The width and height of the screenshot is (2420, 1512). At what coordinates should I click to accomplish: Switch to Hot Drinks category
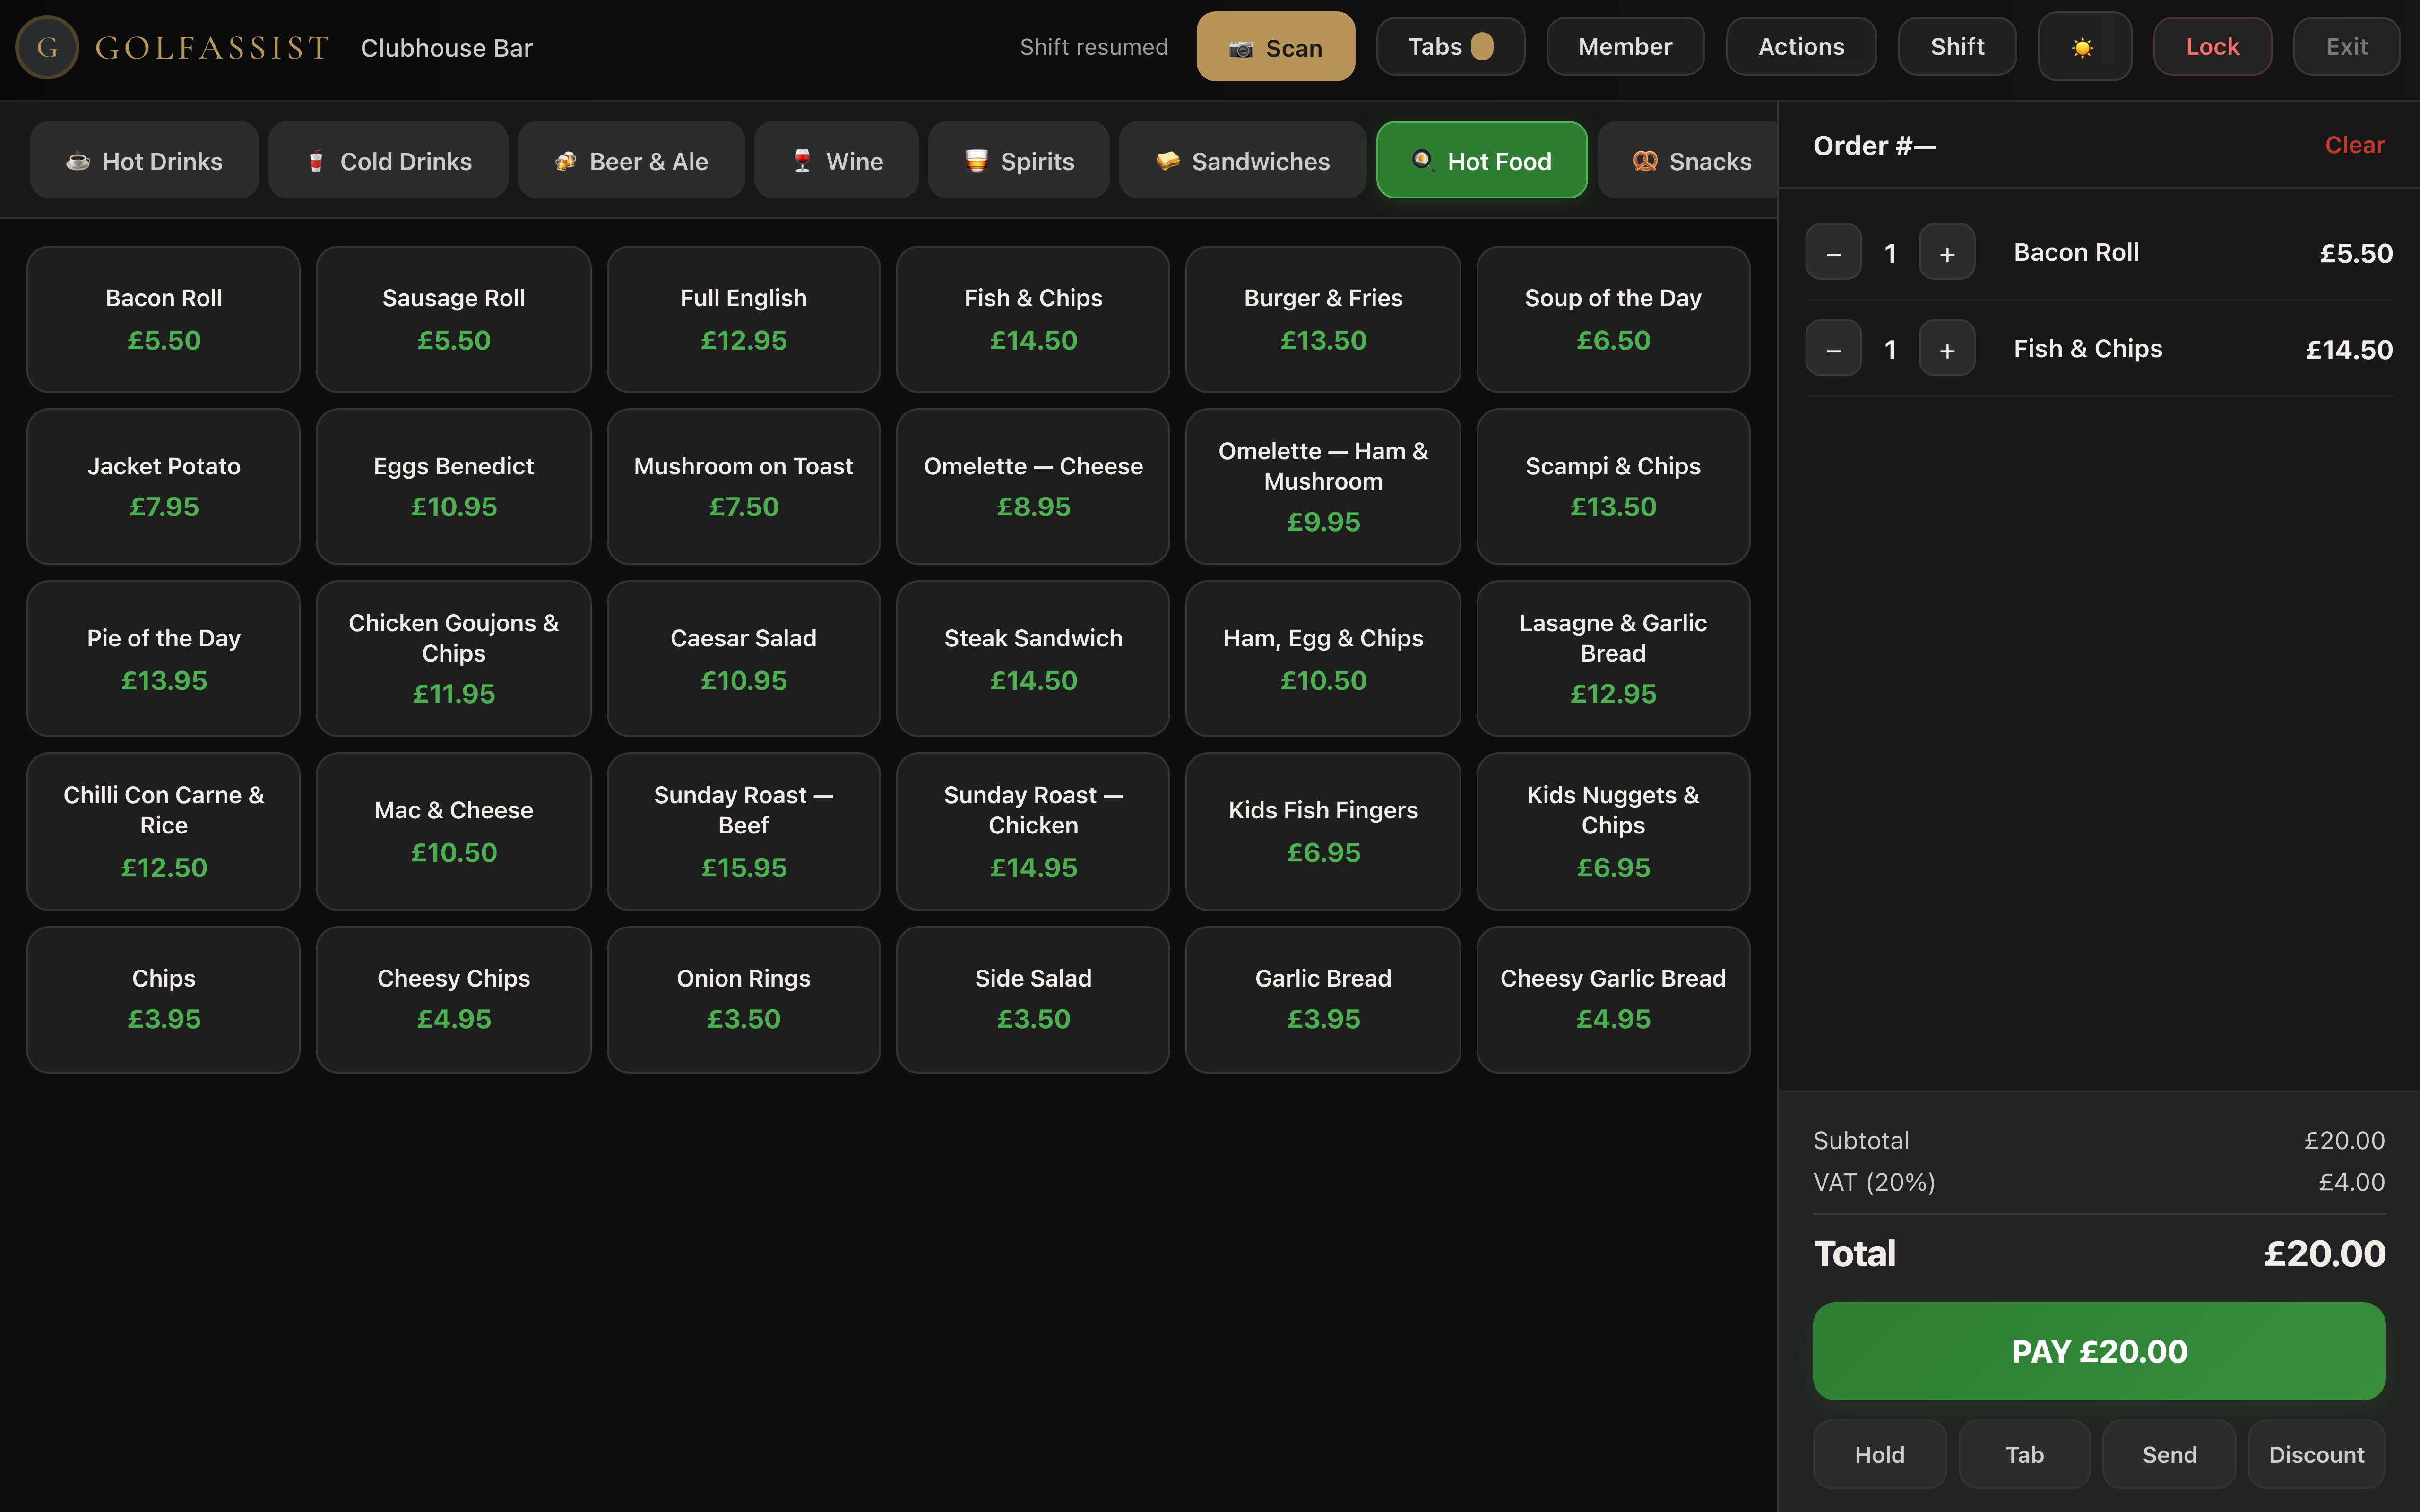click(144, 161)
